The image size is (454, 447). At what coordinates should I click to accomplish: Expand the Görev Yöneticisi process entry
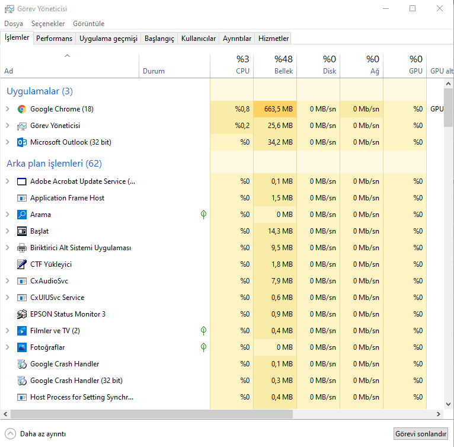coord(8,126)
